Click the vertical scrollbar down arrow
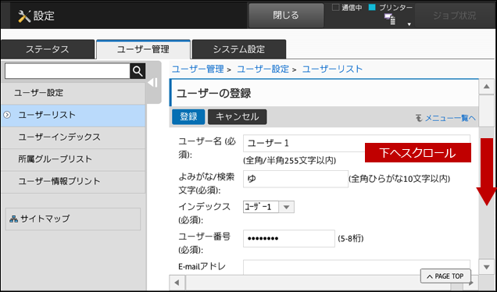497x292 pixels. (487, 267)
